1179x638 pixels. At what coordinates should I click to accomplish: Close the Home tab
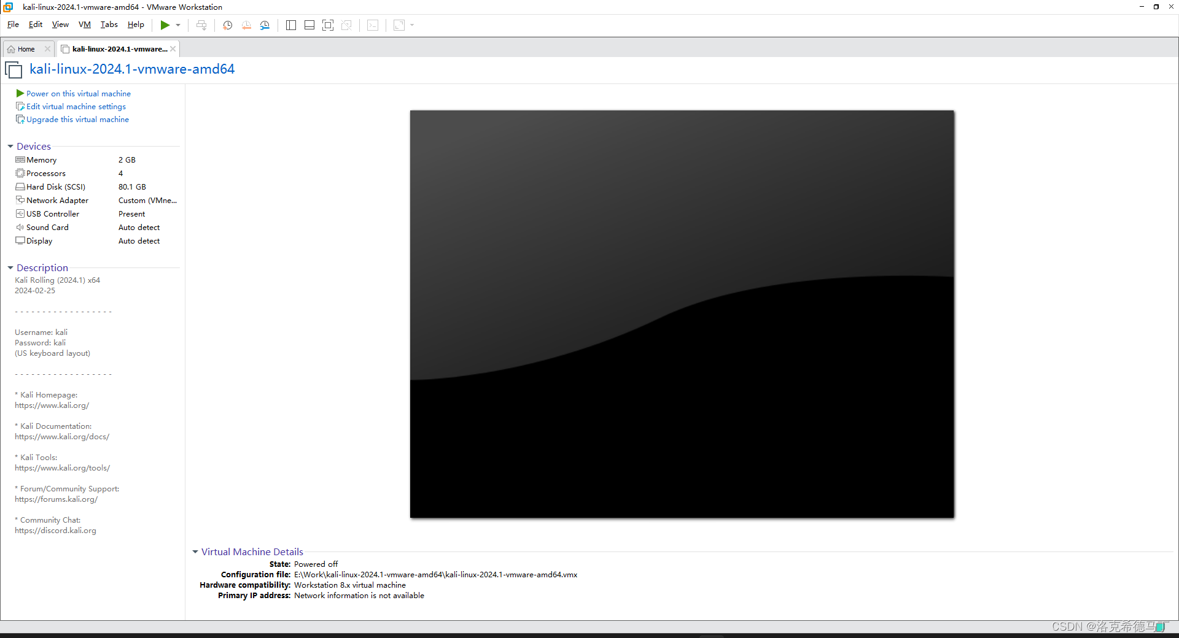(47, 49)
